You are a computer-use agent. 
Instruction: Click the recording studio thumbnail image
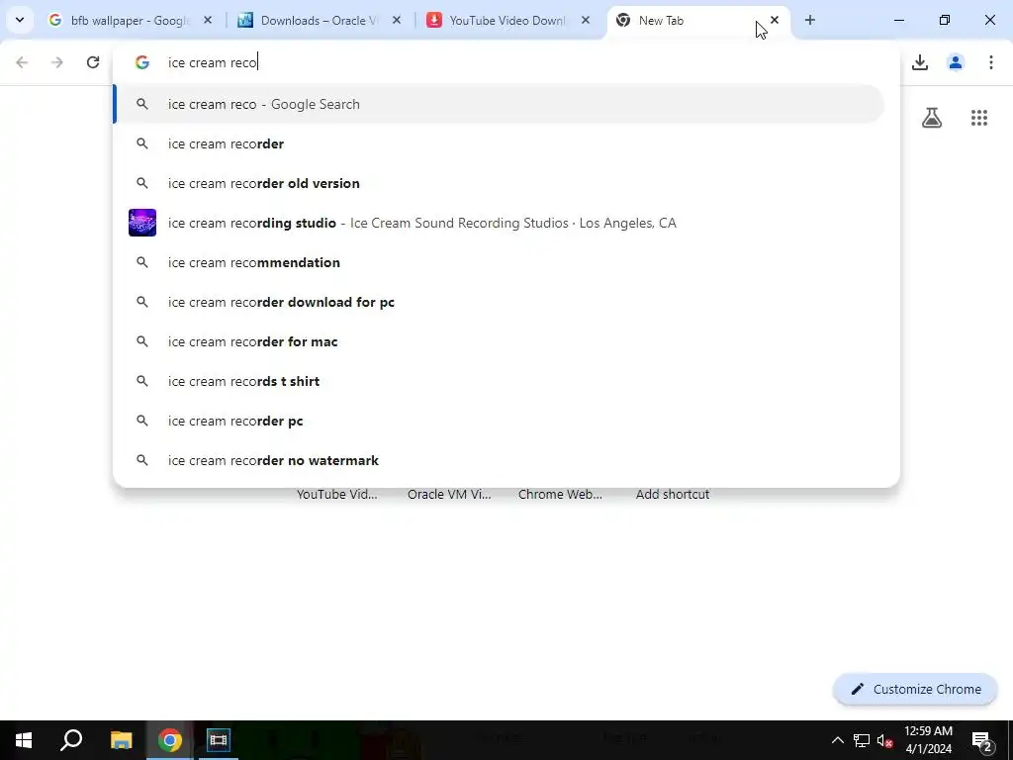[x=142, y=223]
